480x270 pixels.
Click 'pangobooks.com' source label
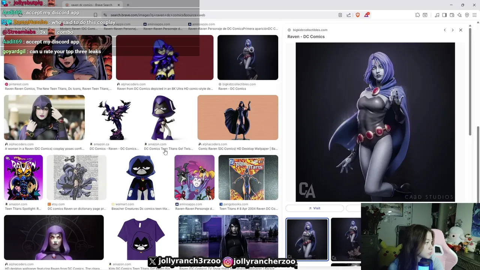pos(236,204)
